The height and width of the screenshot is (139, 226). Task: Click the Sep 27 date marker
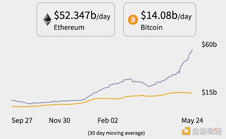tap(22, 120)
